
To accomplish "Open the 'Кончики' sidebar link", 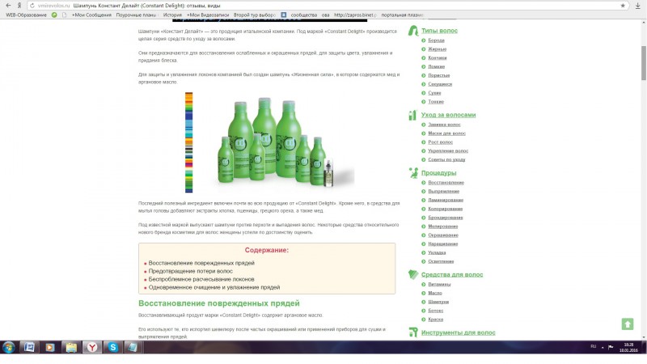I will [438, 57].
